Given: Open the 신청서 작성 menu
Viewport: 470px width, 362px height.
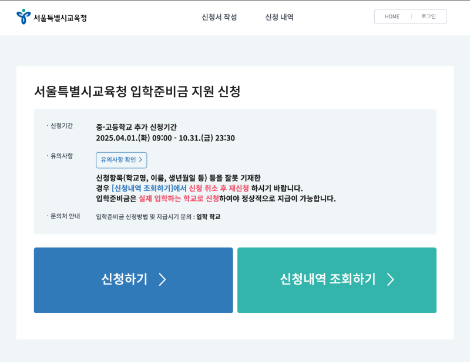Looking at the screenshot, I should click(x=219, y=17).
